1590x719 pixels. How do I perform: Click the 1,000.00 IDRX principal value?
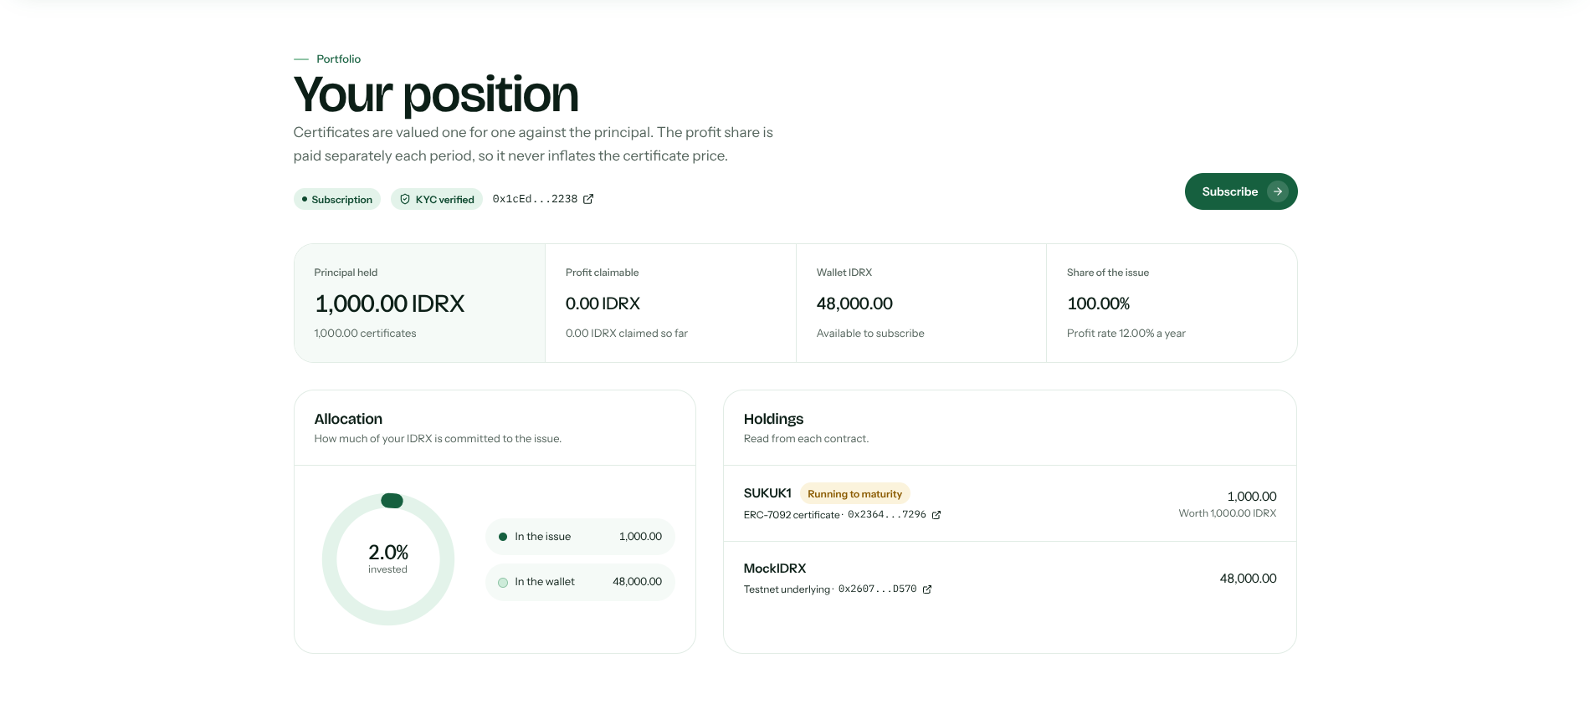(389, 303)
